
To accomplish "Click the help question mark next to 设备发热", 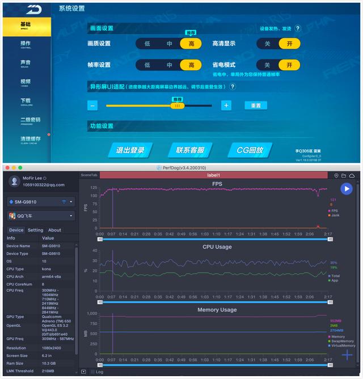I will point(298,28).
